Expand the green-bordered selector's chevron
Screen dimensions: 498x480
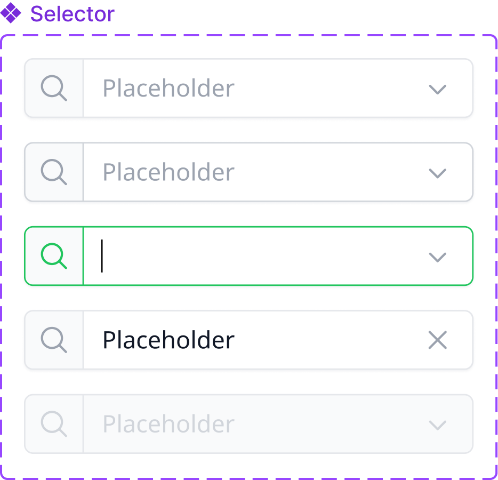(438, 257)
